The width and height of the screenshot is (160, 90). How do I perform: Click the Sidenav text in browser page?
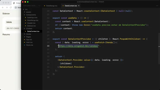pos(6,13)
